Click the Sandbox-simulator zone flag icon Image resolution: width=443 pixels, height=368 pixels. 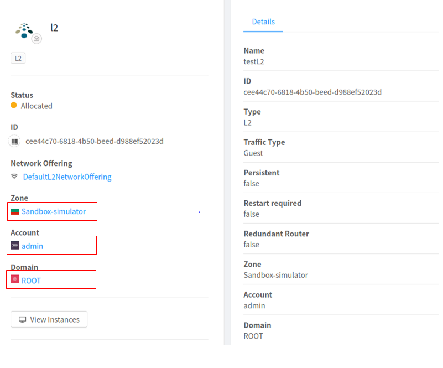(15, 211)
